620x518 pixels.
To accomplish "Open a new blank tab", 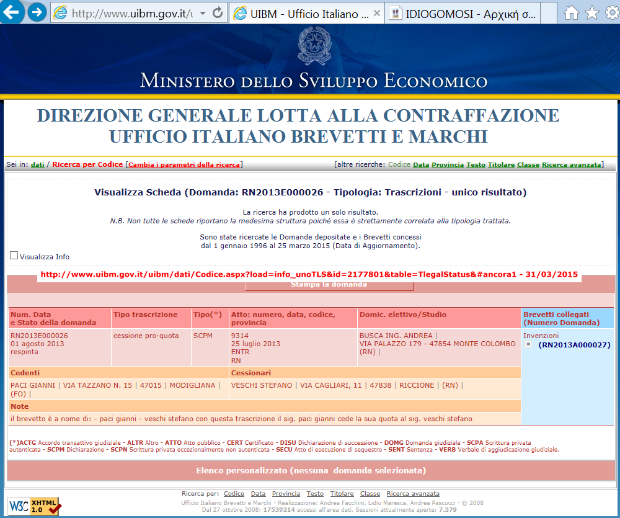I will click(x=549, y=14).
